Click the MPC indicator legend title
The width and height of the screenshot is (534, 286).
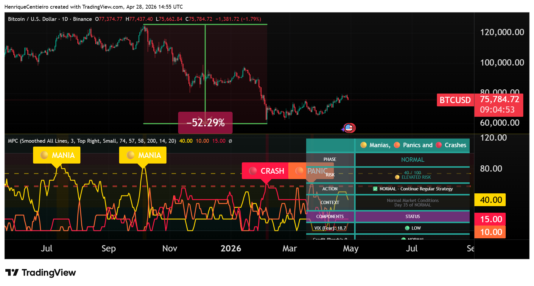pos(92,141)
